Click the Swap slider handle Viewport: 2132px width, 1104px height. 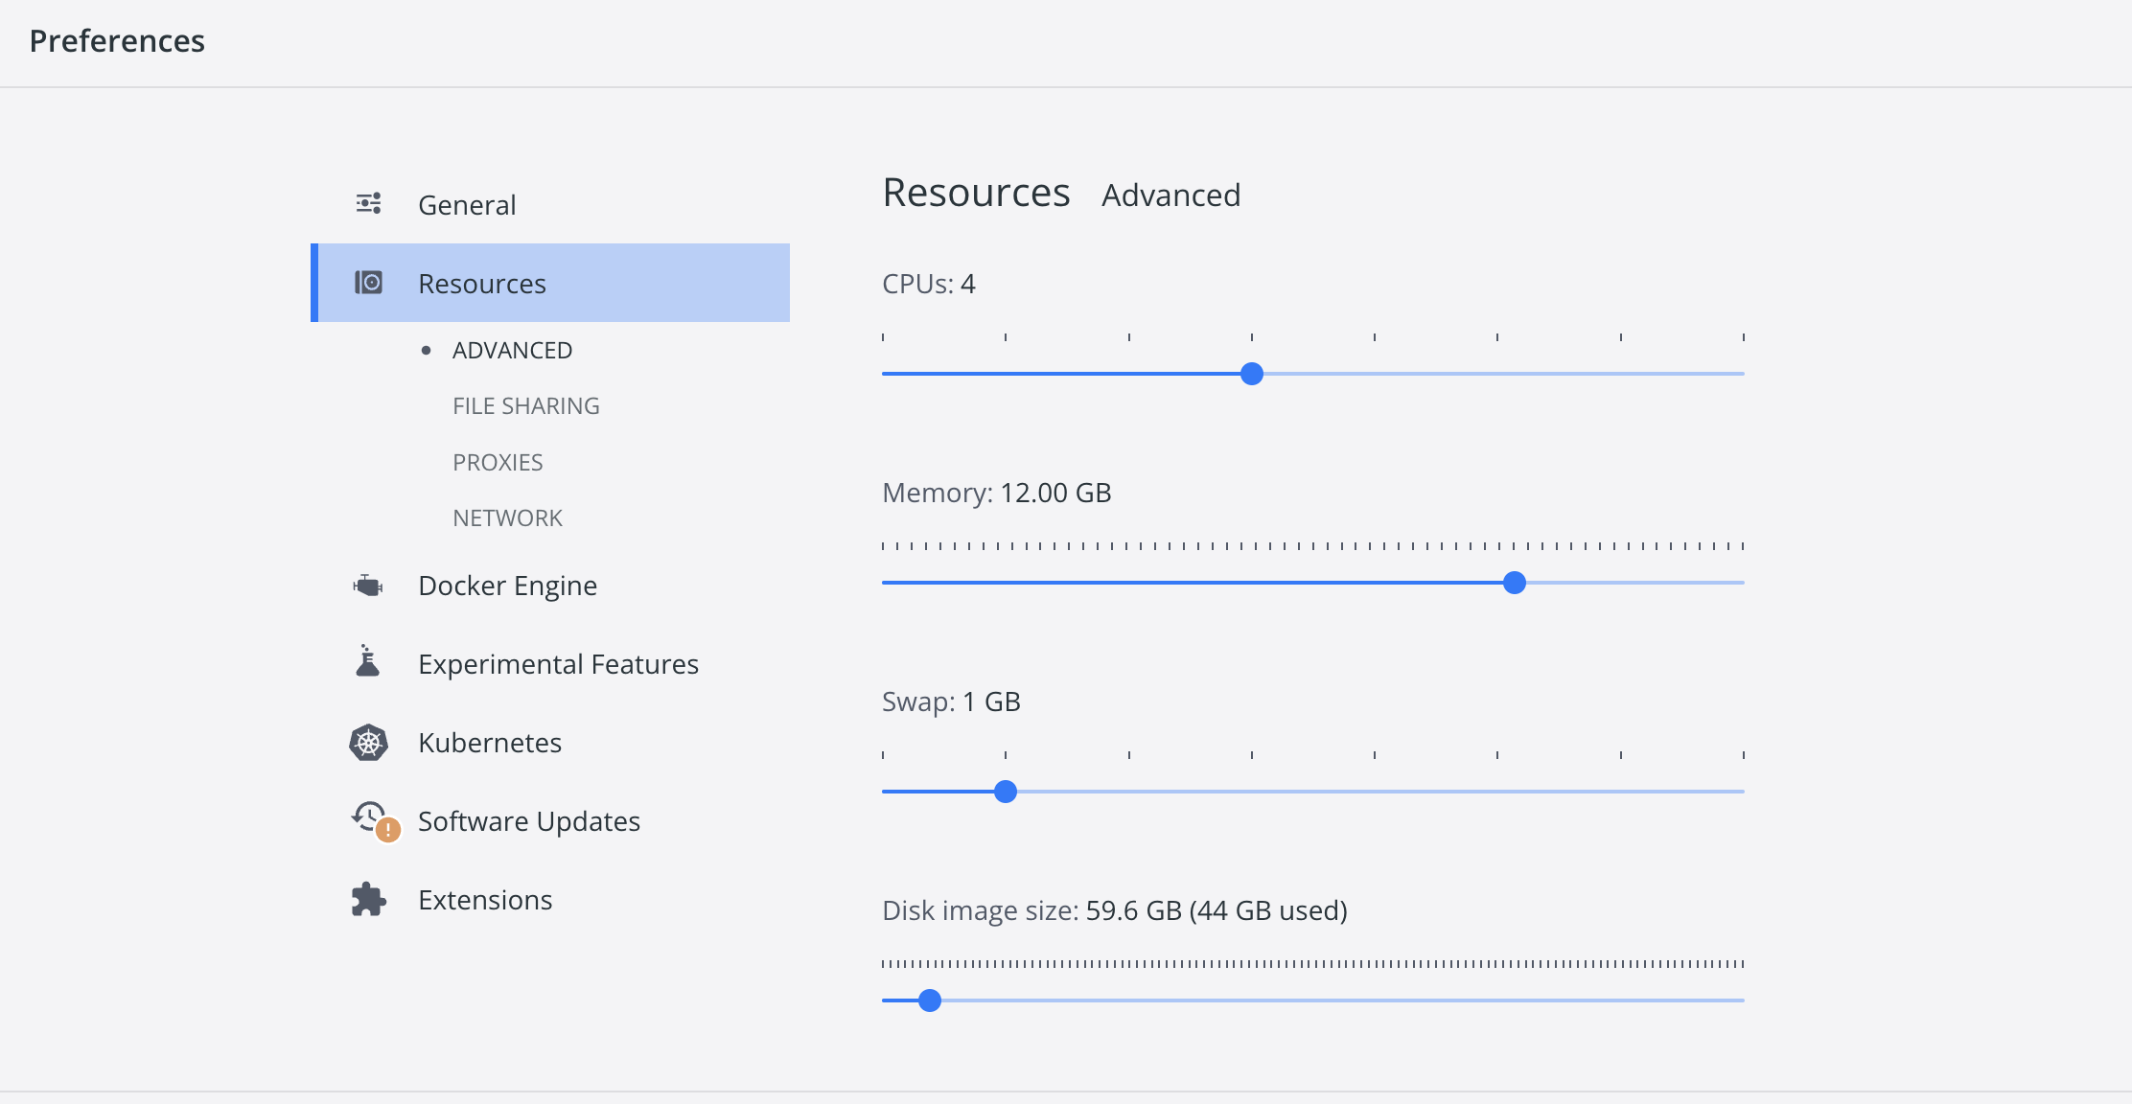pos(1006,792)
